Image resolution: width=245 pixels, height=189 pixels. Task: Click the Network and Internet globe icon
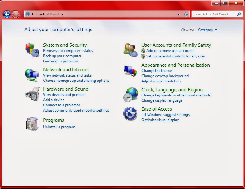pyautogui.click(x=32, y=75)
